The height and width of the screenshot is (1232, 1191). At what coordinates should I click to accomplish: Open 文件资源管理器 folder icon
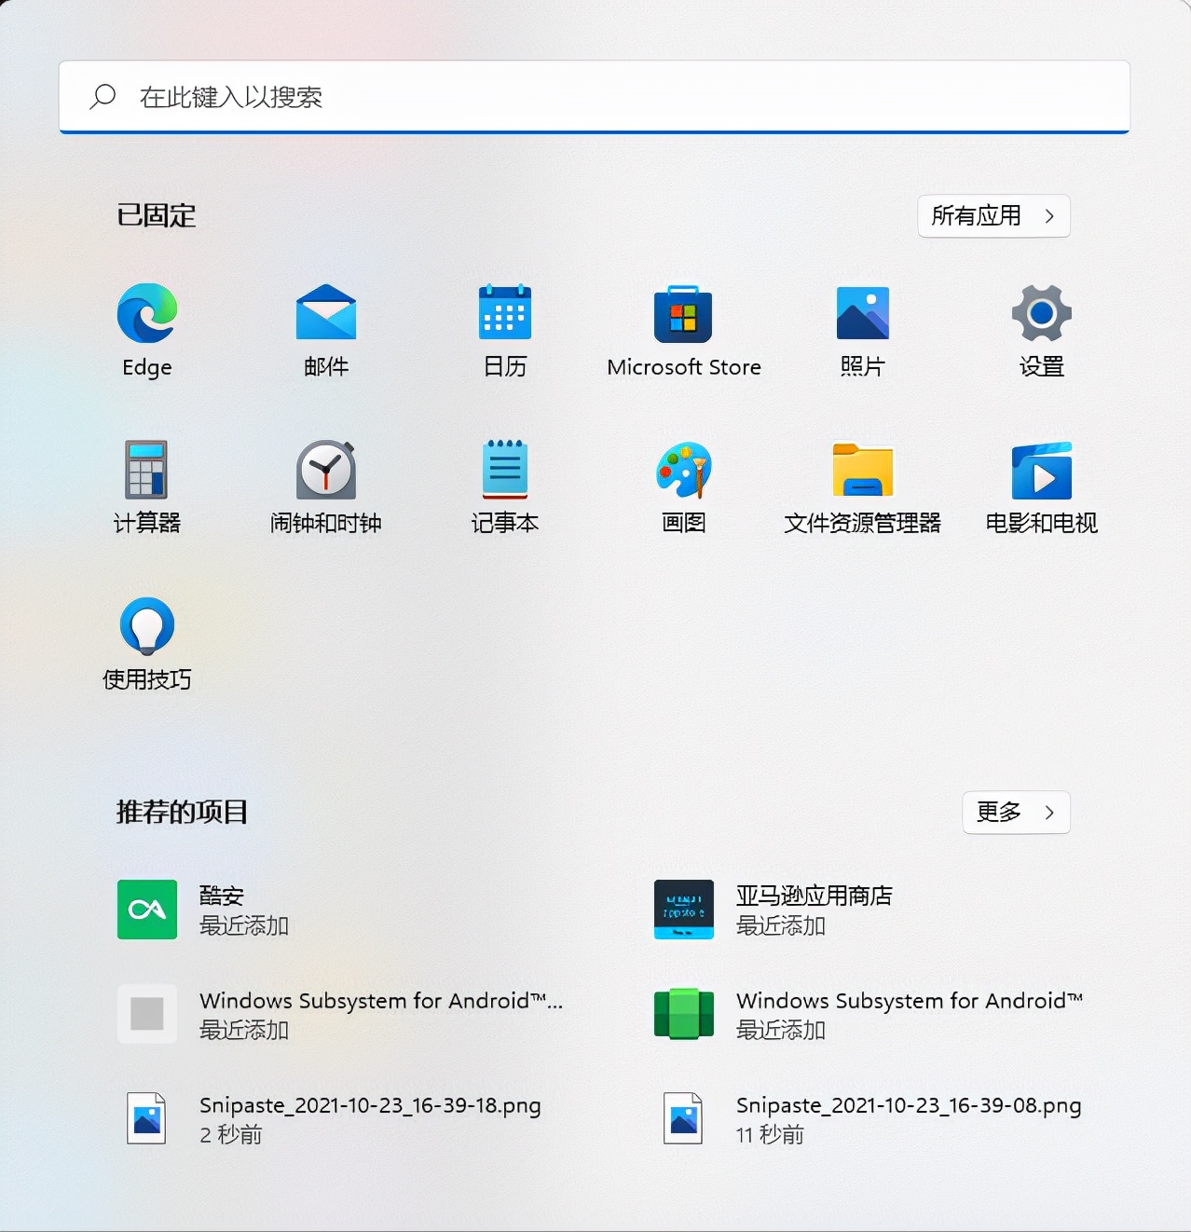pyautogui.click(x=863, y=470)
